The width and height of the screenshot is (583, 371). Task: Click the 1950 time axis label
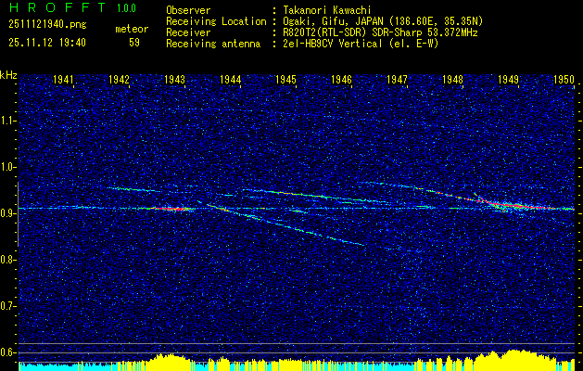(x=564, y=79)
